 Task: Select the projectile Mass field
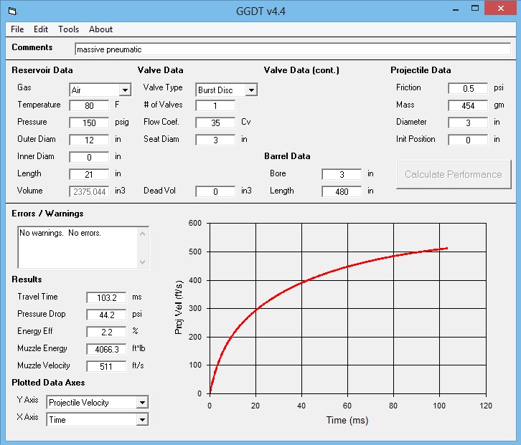467,105
